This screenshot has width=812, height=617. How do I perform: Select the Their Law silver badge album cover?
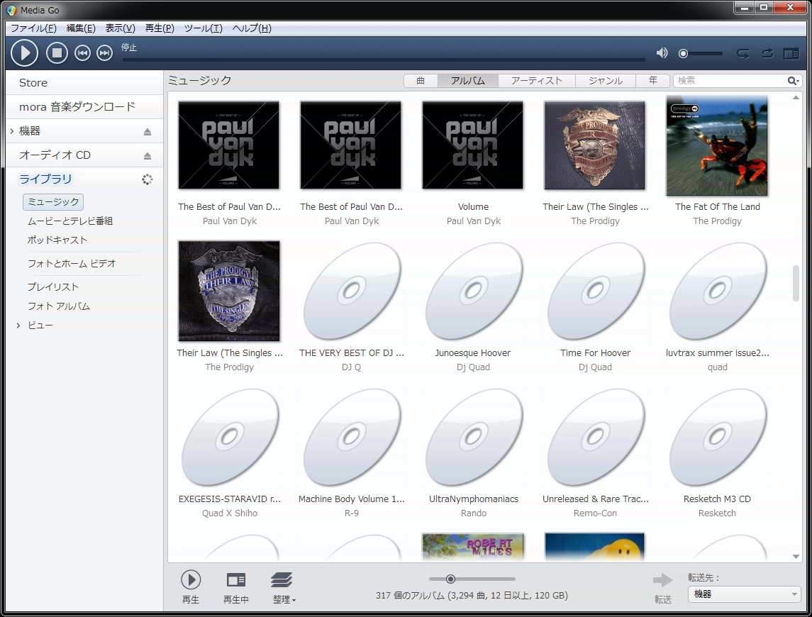point(229,291)
